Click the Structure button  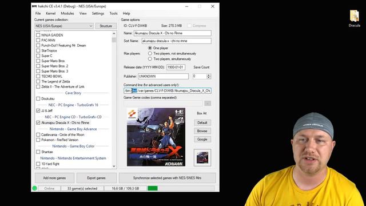[x=106, y=26]
